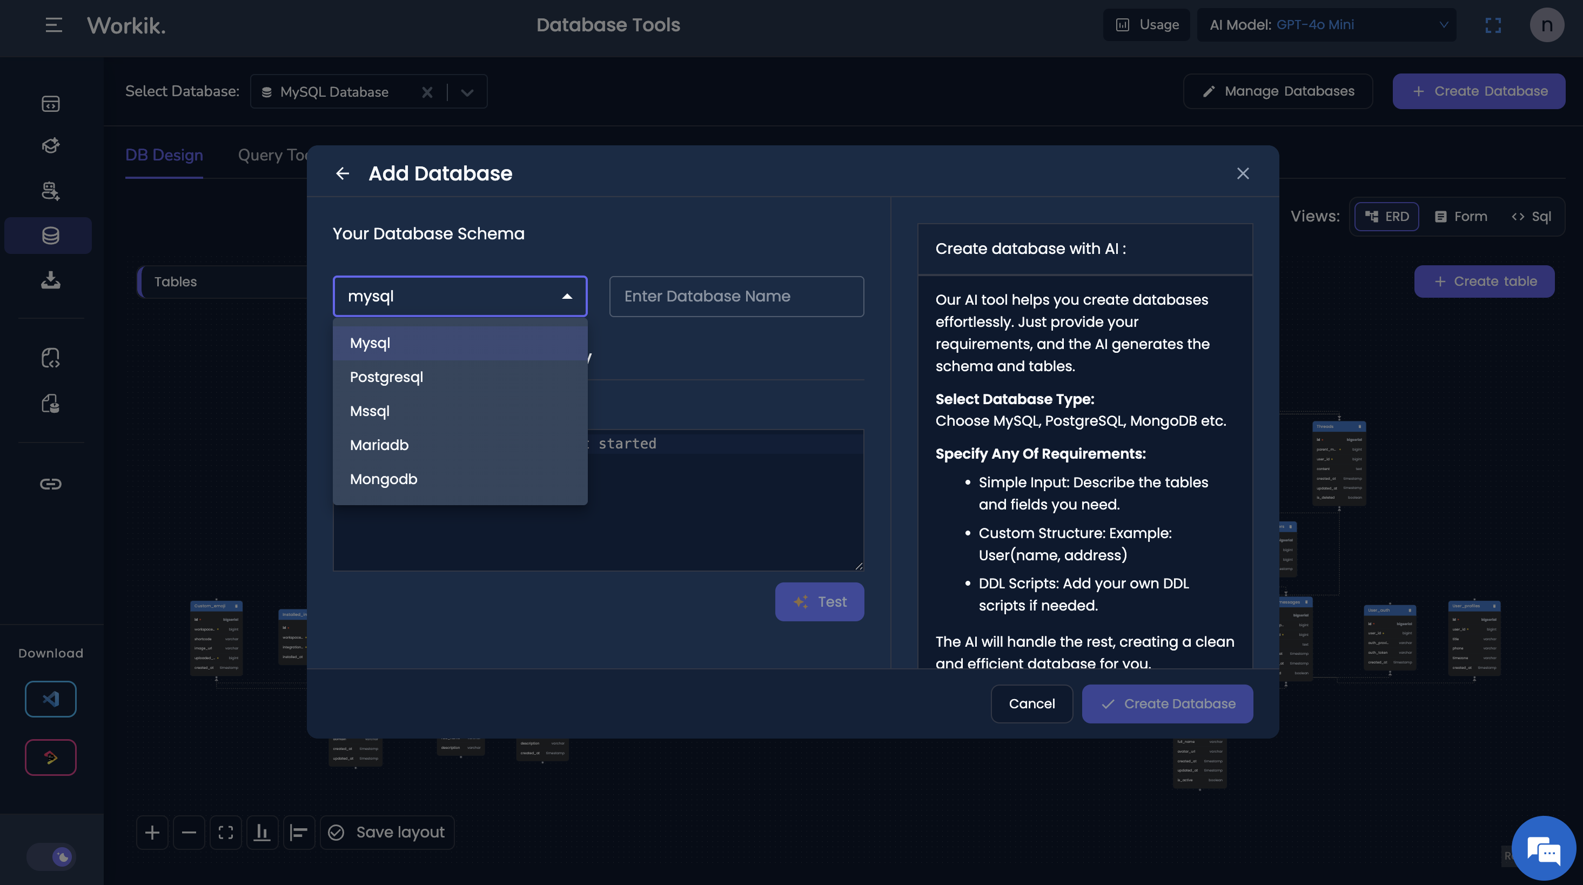Viewport: 1583px width, 885px height.
Task: Focus the Enter Database Name field
Action: (736, 296)
